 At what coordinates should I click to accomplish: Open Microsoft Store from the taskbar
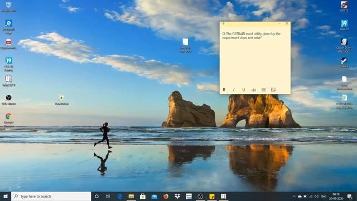coord(143,196)
